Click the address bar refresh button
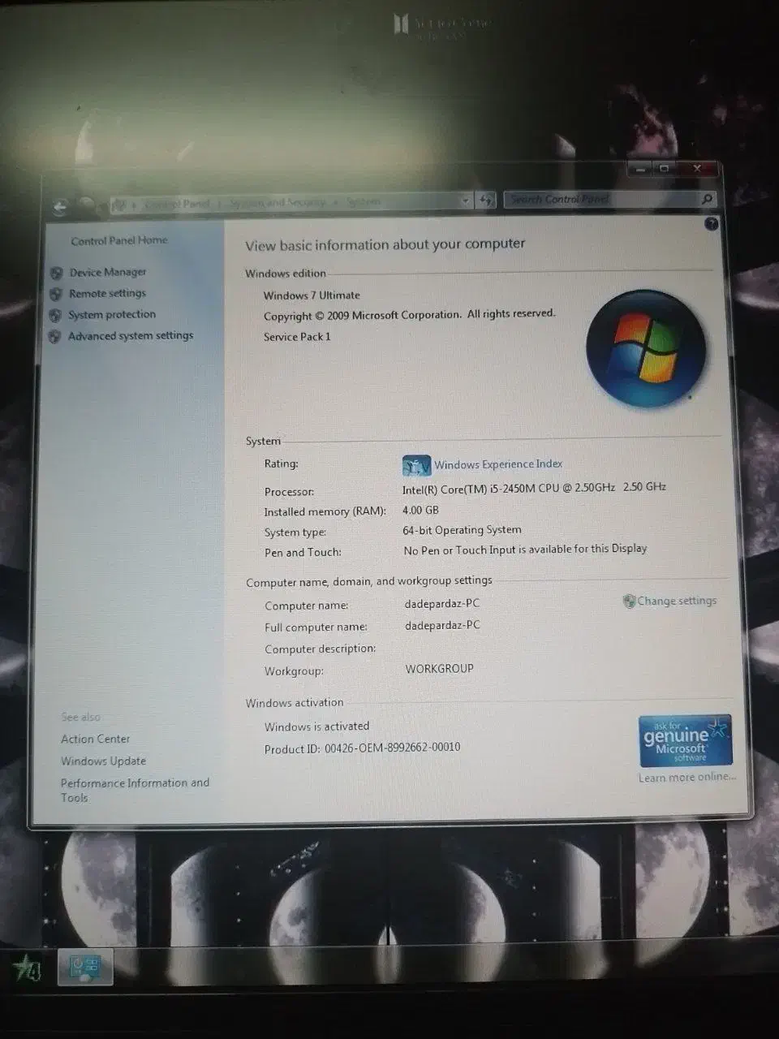 click(x=485, y=200)
